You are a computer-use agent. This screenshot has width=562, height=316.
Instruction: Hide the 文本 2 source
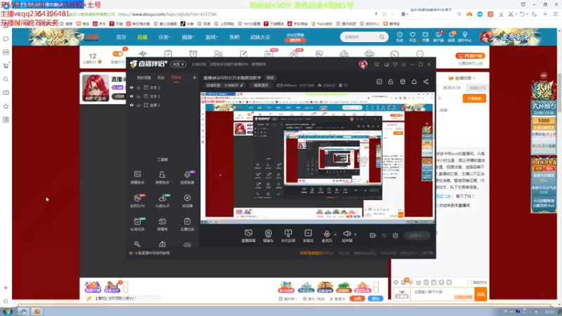[x=131, y=87]
